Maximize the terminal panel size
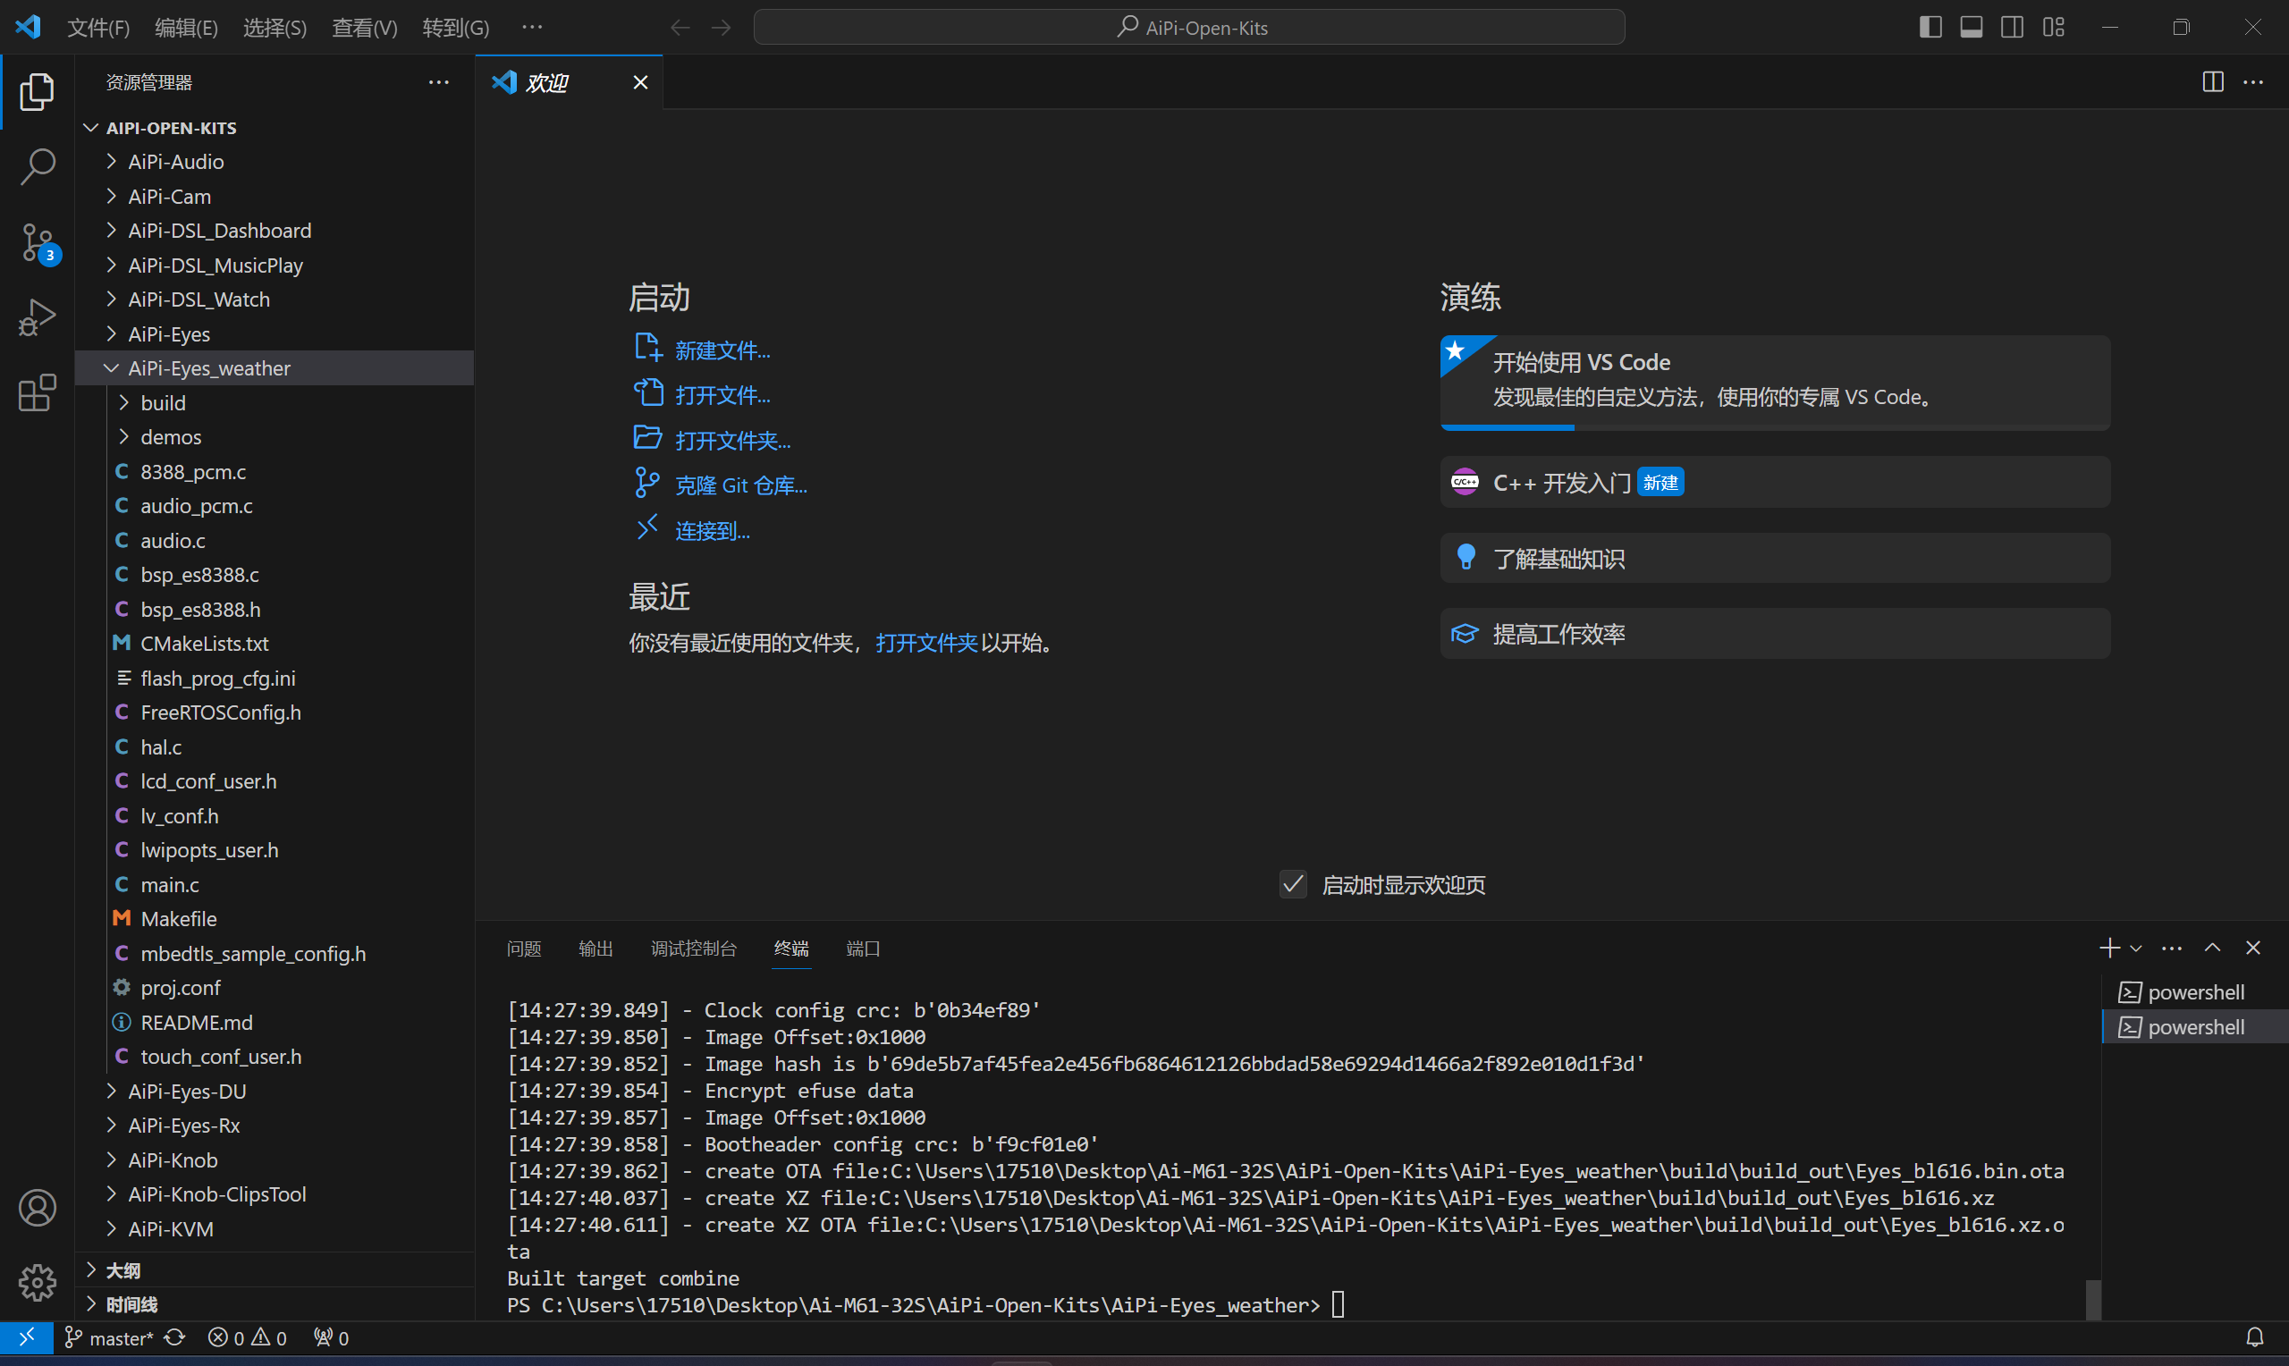This screenshot has height=1366, width=2289. pos(2212,948)
